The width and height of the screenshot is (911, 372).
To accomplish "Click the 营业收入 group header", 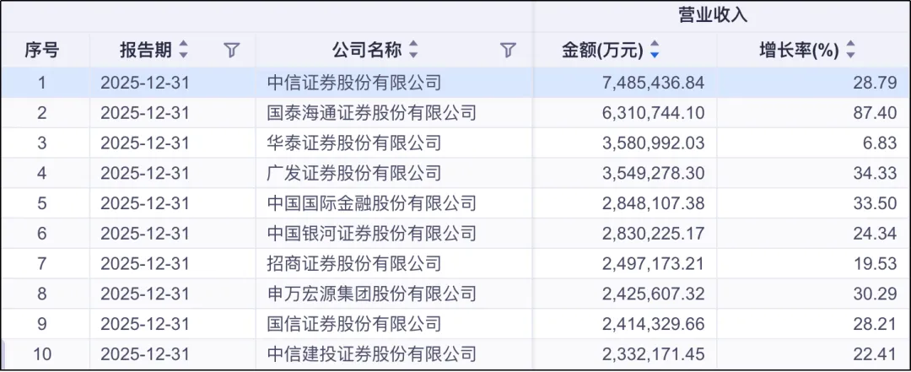I will (713, 16).
